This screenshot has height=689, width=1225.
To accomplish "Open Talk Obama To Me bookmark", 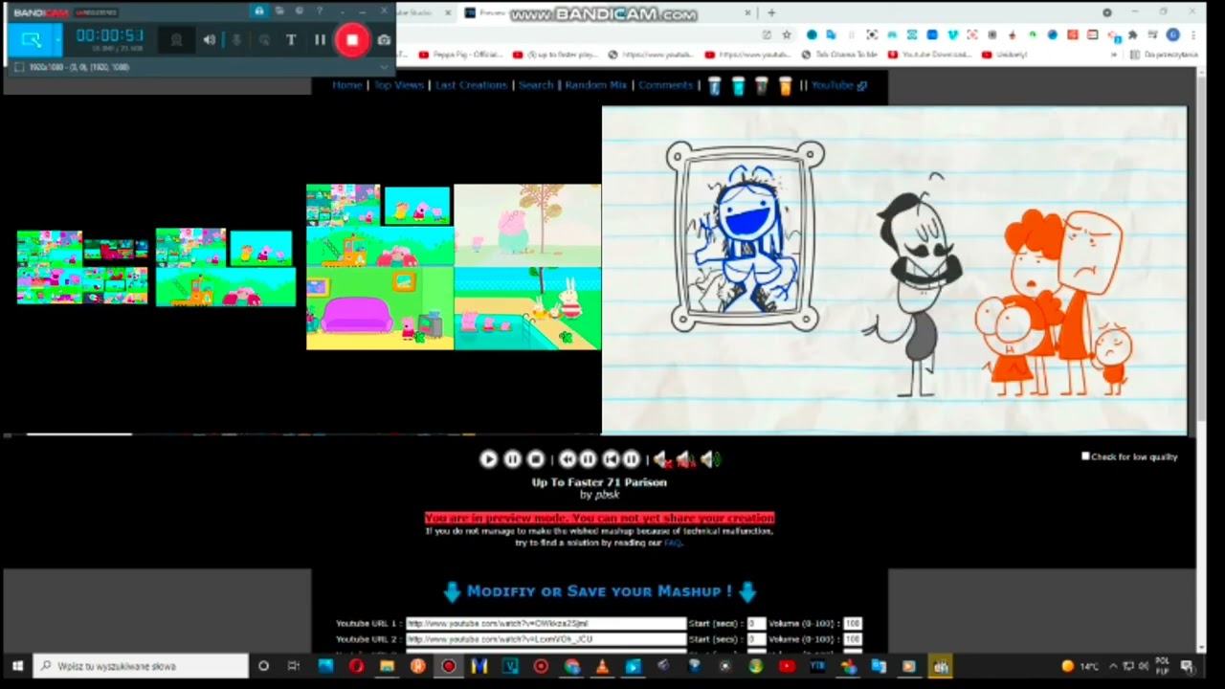I will [x=840, y=55].
